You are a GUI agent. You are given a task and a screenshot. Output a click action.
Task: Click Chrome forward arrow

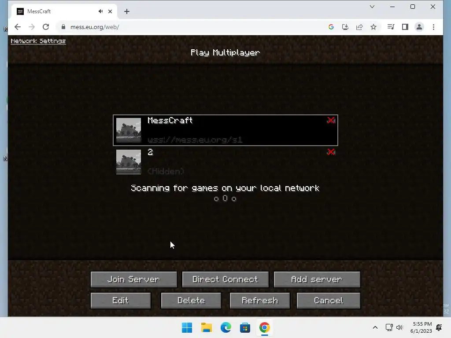pyautogui.click(x=32, y=27)
